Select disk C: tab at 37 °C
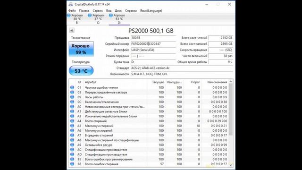Image resolution: width=302 pixels, height=170 pixels. (98, 19)
